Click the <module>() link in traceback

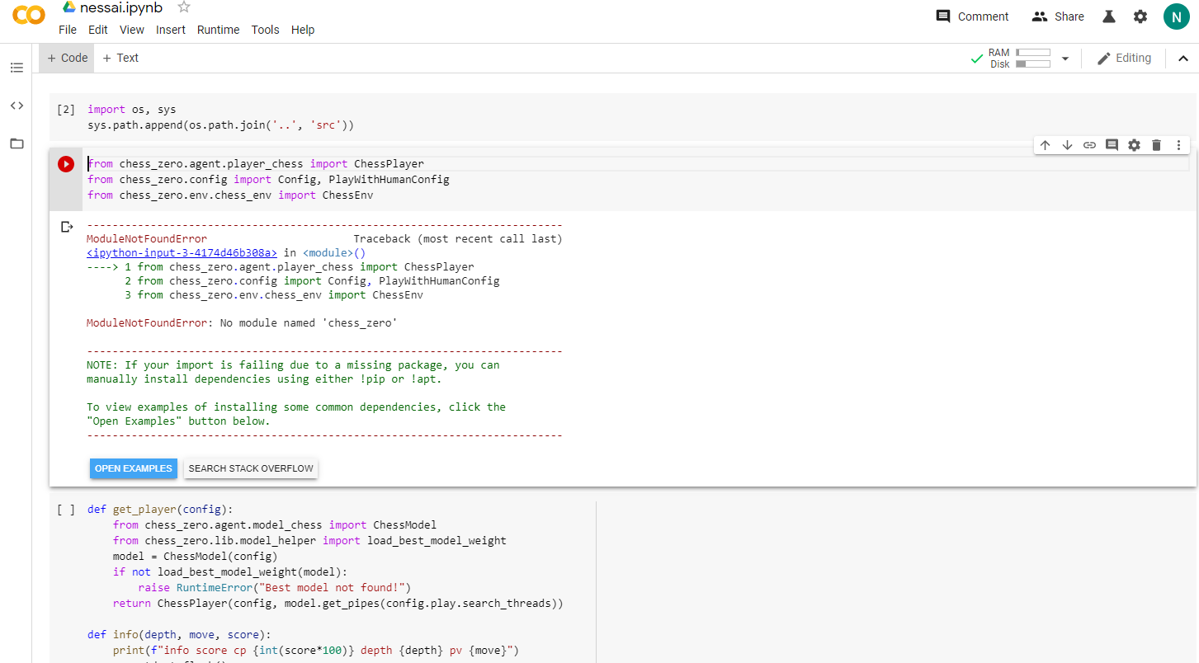[x=334, y=253]
